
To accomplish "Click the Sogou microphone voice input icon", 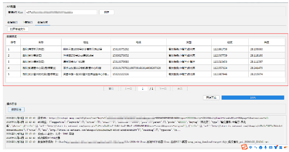I will pos(266,147).
